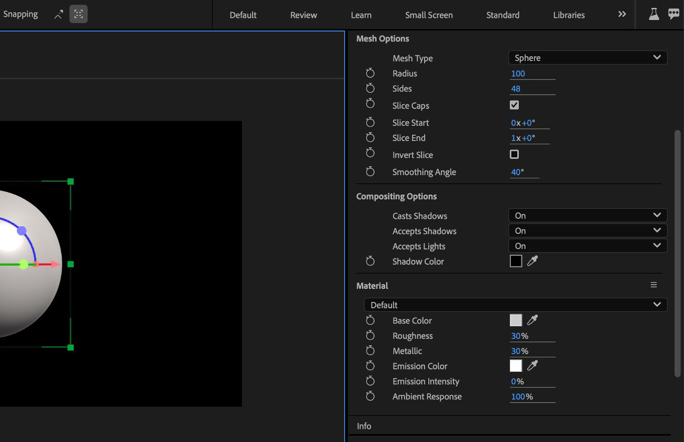The height and width of the screenshot is (442, 684).
Task: Switch to the Small Screen workspace
Action: 429,15
